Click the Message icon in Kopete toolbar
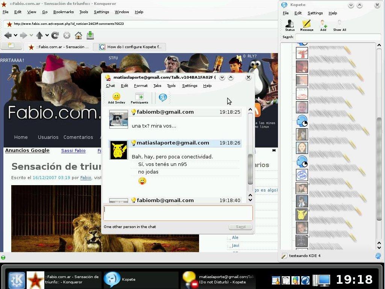The height and width of the screenshot is (289, 385). point(306,25)
